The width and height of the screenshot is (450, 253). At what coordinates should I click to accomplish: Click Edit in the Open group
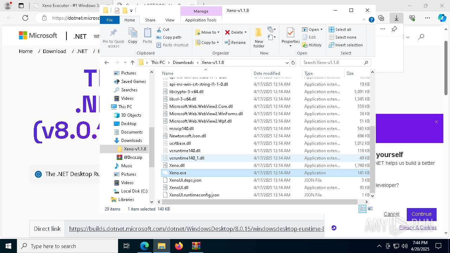click(309, 37)
